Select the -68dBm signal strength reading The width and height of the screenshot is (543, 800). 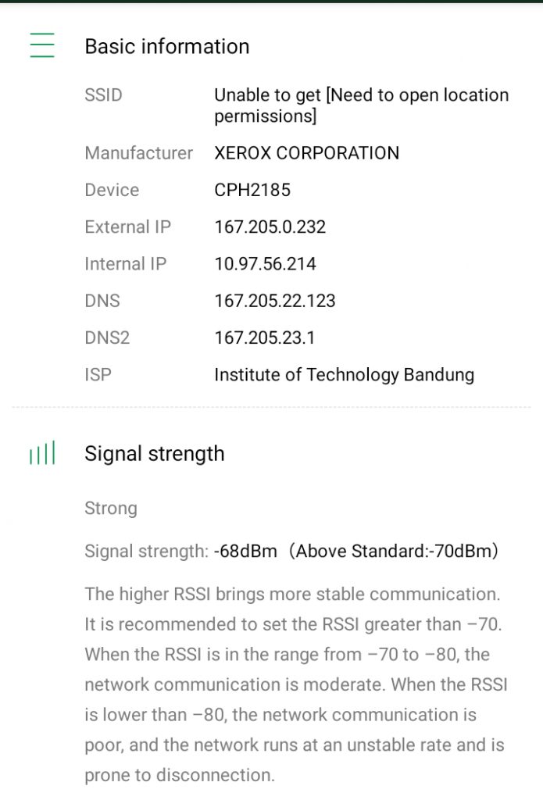[x=245, y=552]
